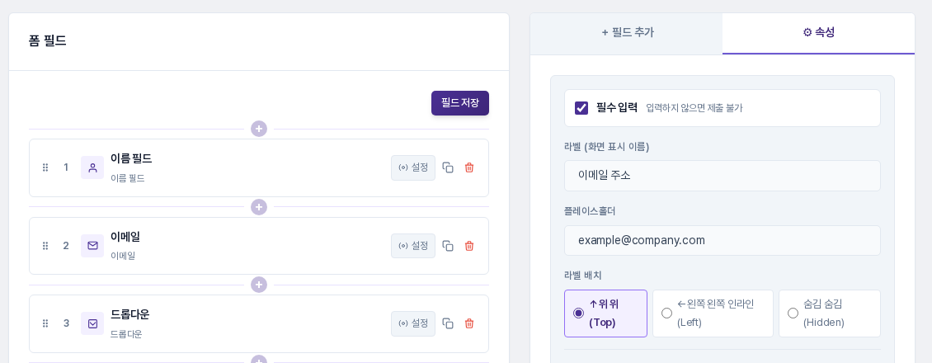Select the 숨김 (Hidden) radio option
The image size is (932, 363).
click(x=793, y=313)
